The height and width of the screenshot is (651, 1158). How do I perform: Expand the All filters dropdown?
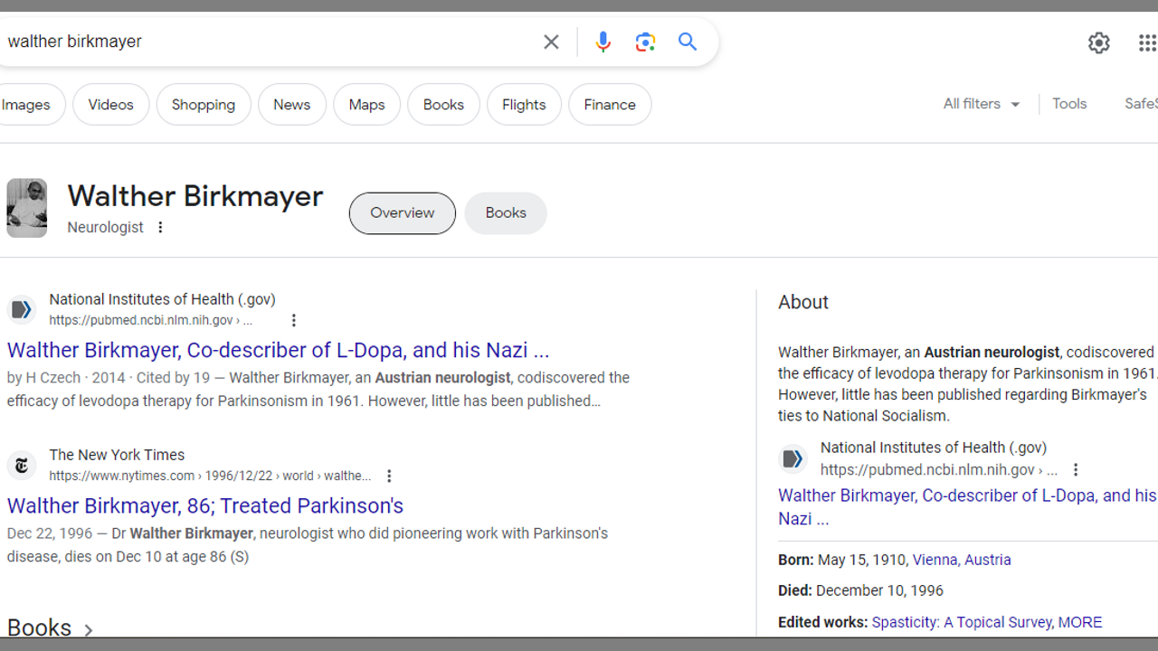(981, 104)
